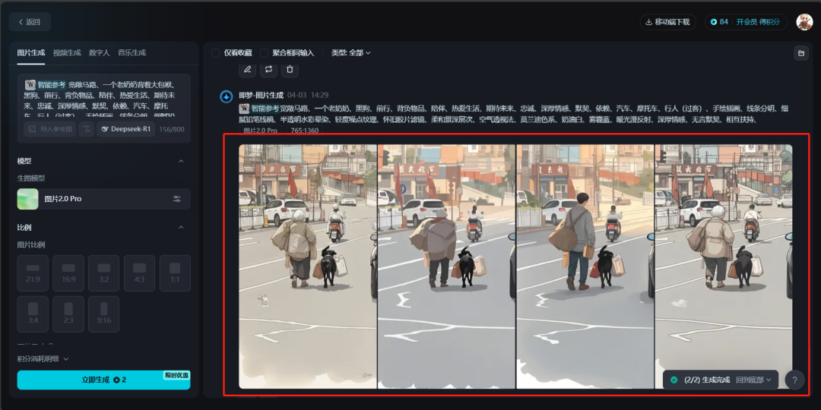Open model settings sliders icon beside 图片2.0 Pro
The height and width of the screenshot is (410, 821).
point(177,199)
